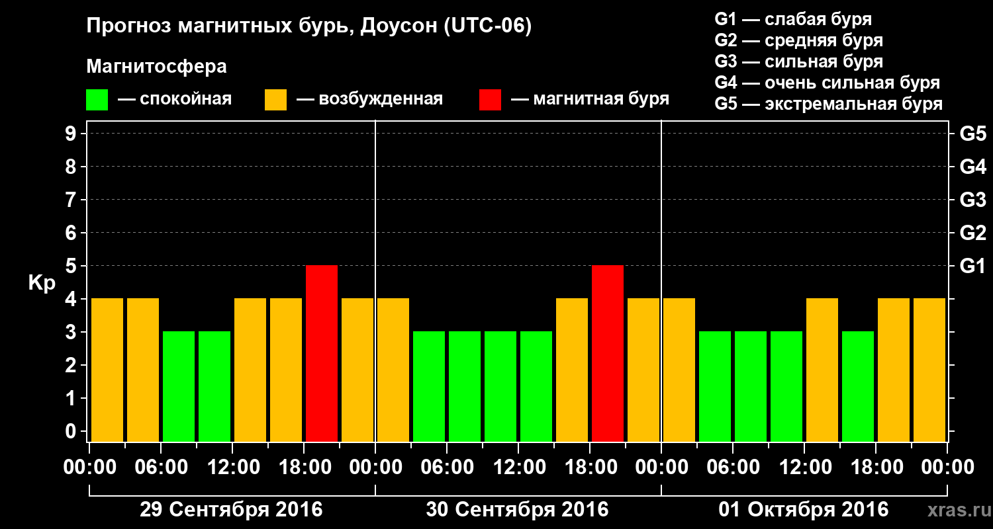Click the Kp axis value '3'
The width and height of the screenshot is (993, 529).
(x=72, y=332)
